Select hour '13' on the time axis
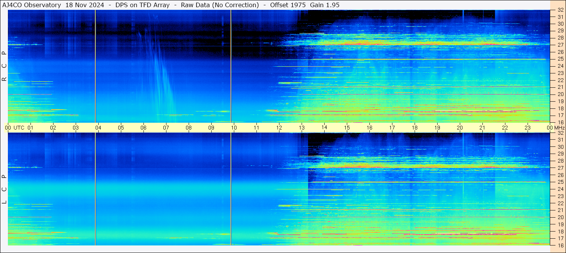This screenshot has width=566, height=253. [302, 128]
